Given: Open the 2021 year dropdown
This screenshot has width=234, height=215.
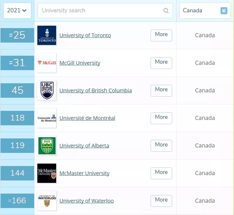Looking at the screenshot, I should [17, 11].
